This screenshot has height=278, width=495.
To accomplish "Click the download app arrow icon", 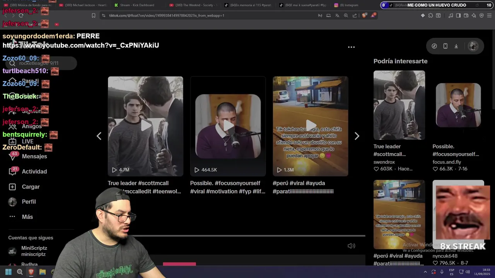I will 456,46.
